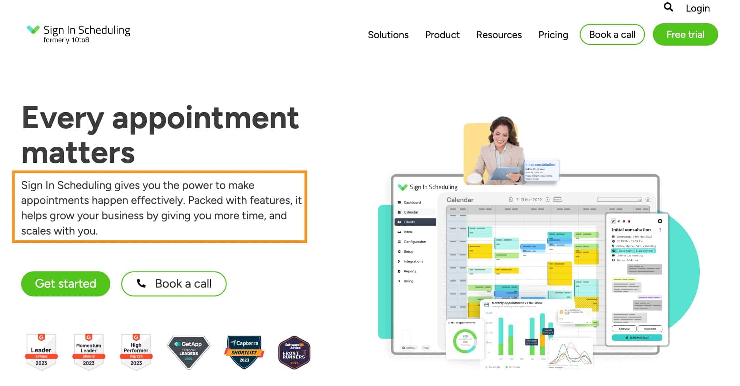Viewport: 740px width, 386px height.
Task: Open the Solutions navigation menu
Action: pos(388,34)
